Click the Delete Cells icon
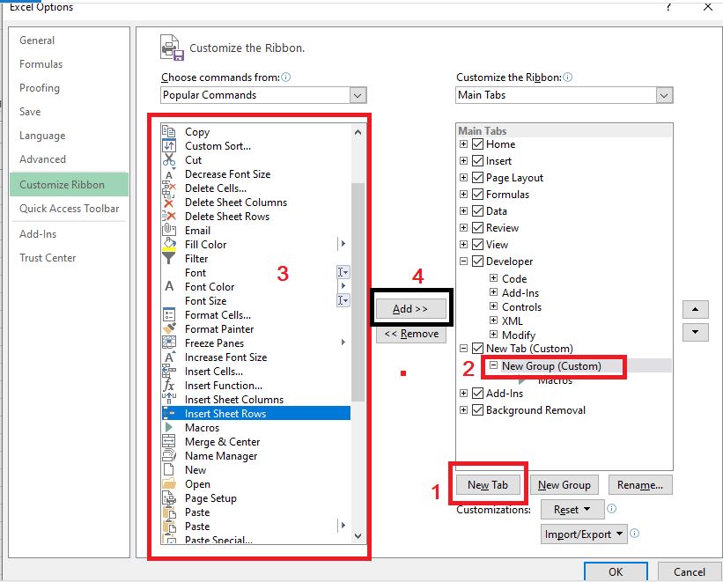This screenshot has width=723, height=582. click(169, 188)
